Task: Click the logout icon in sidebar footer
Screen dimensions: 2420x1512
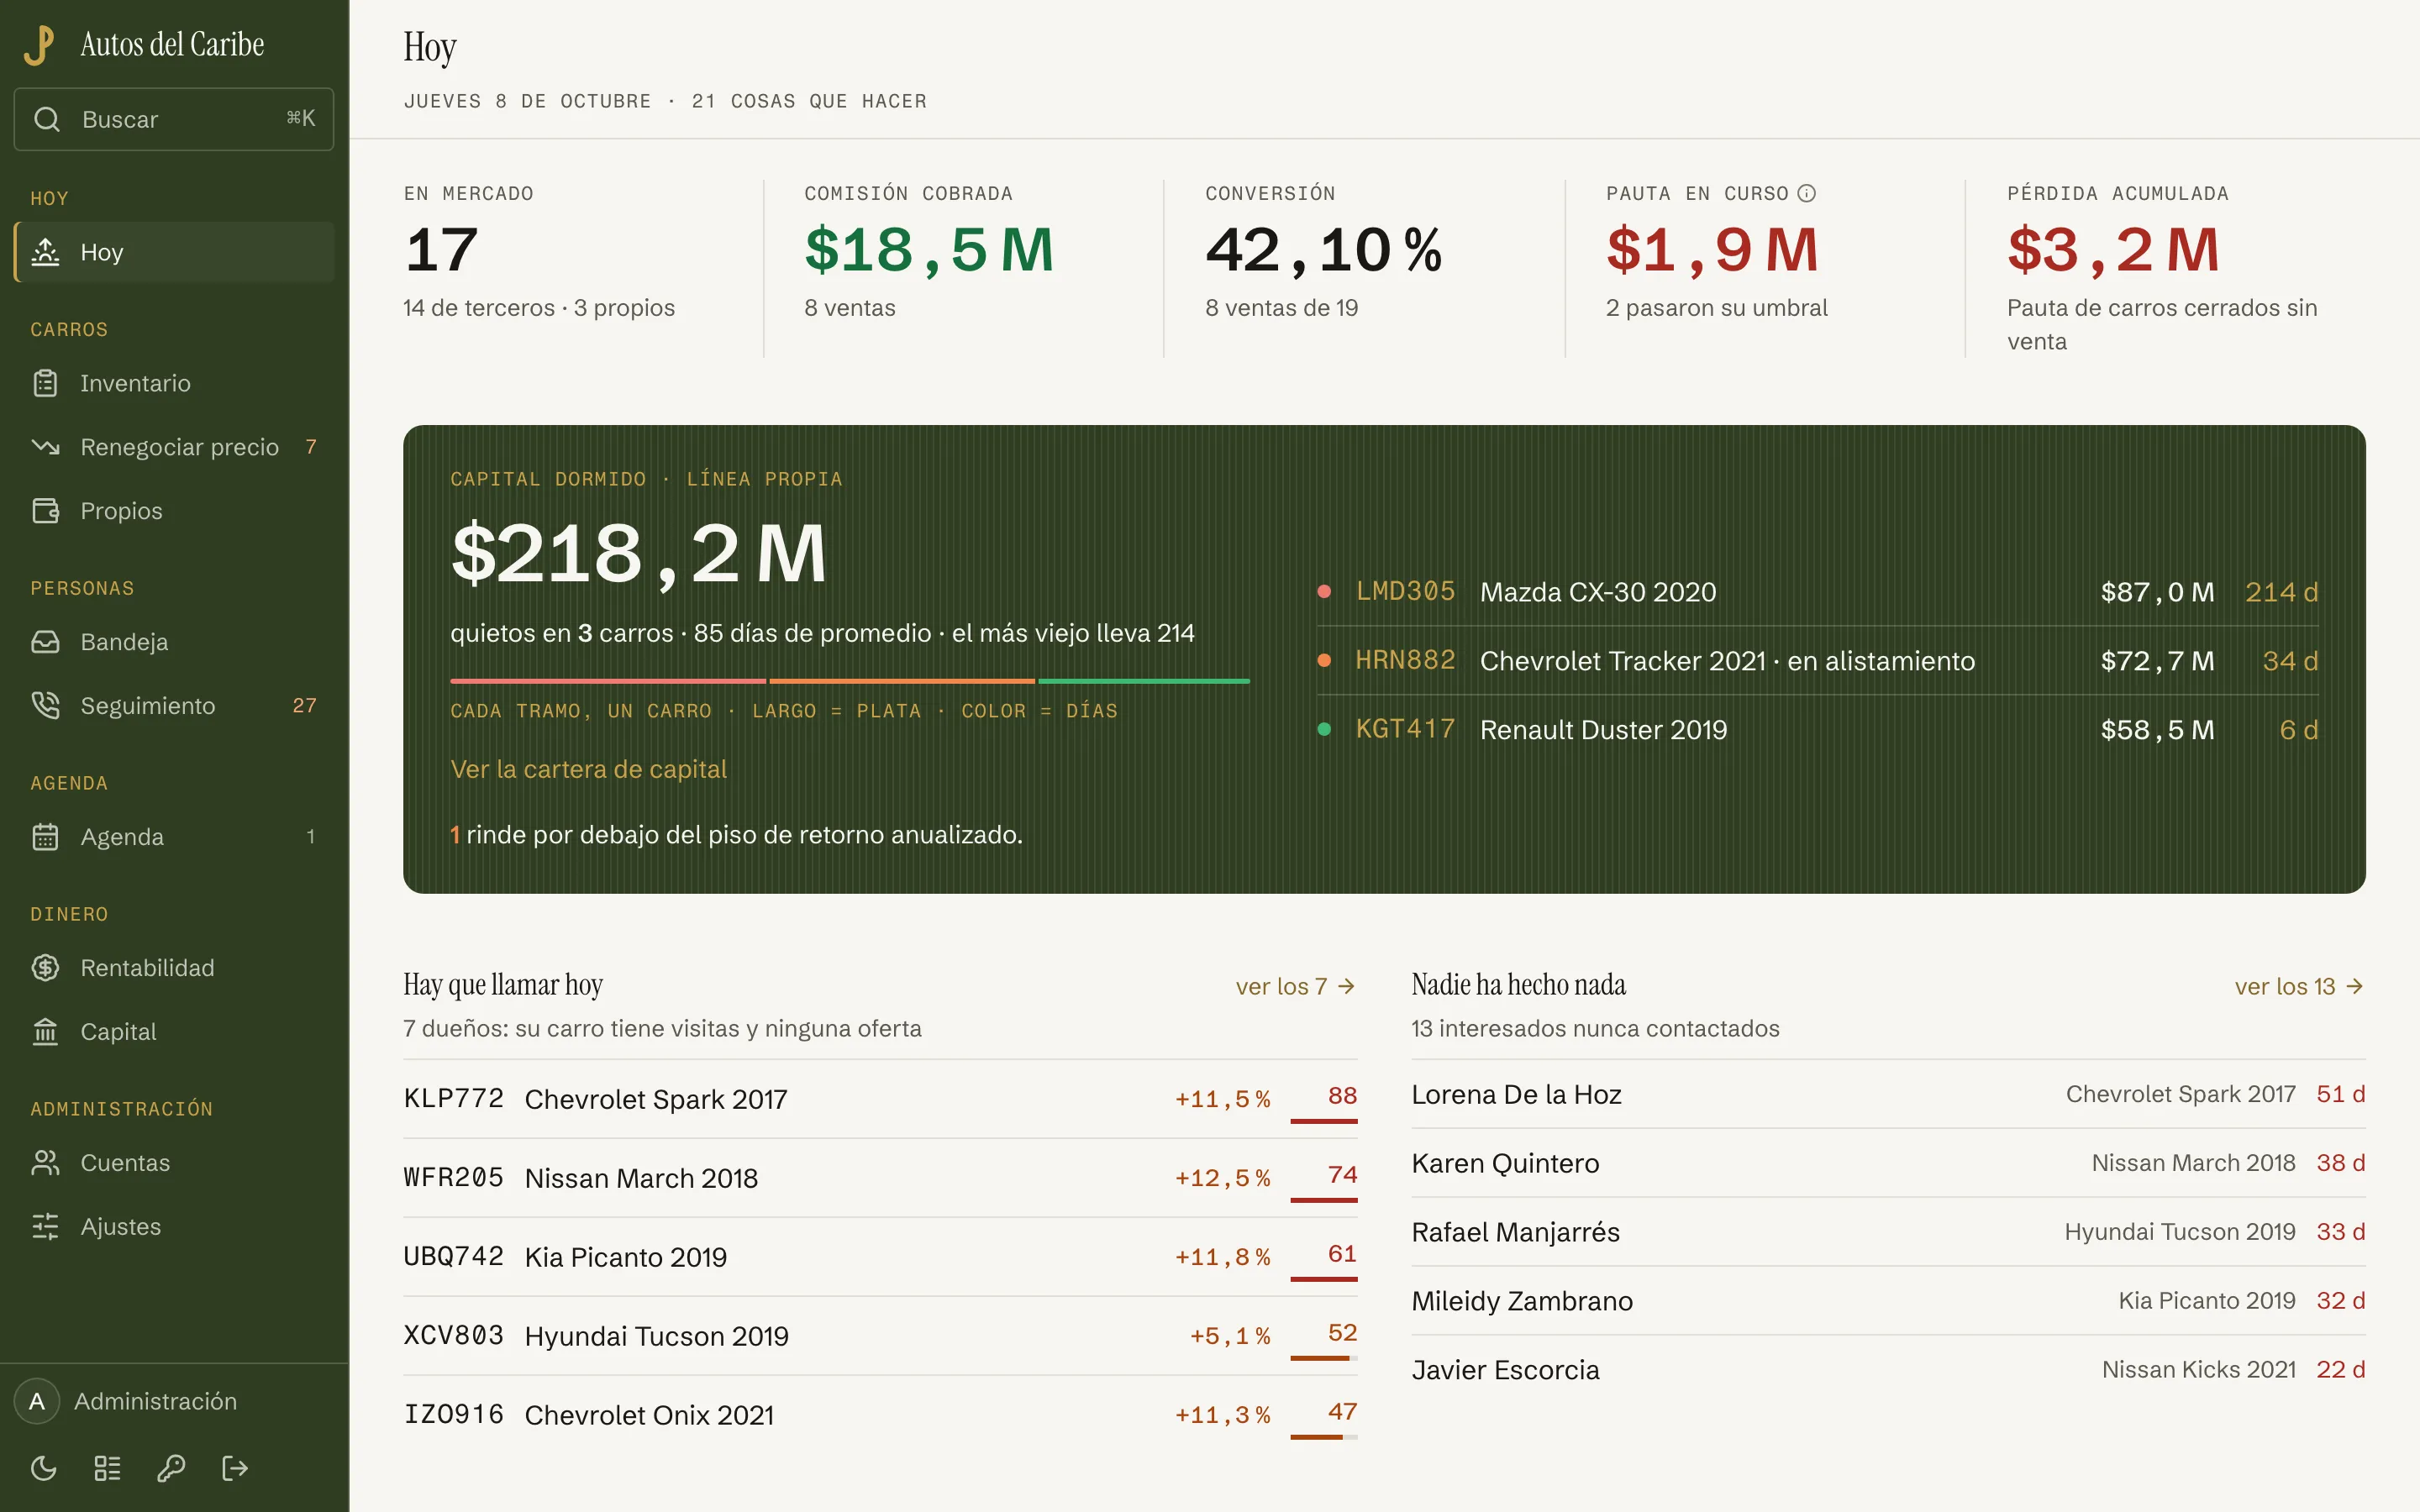Action: click(x=235, y=1468)
